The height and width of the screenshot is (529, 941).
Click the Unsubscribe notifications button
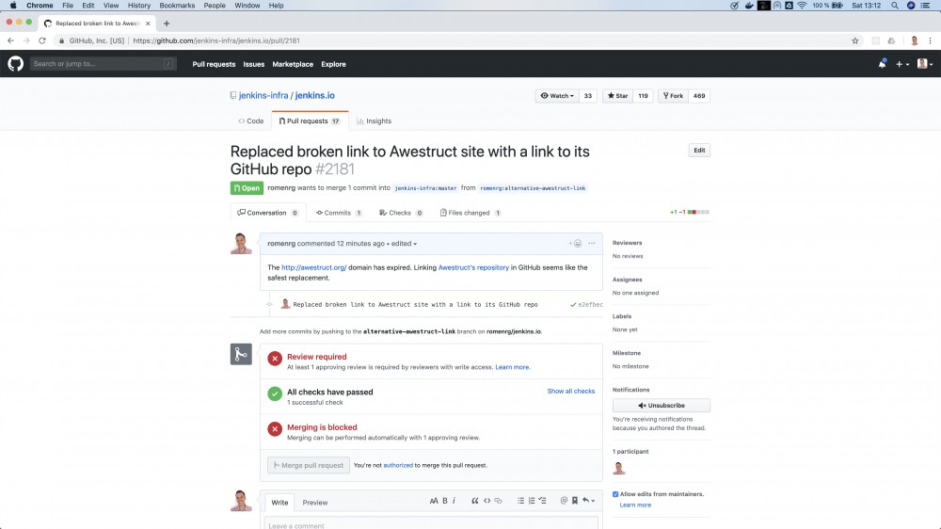pos(662,406)
